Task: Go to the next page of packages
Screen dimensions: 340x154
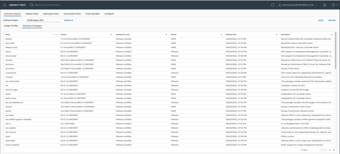Action: 329,150
